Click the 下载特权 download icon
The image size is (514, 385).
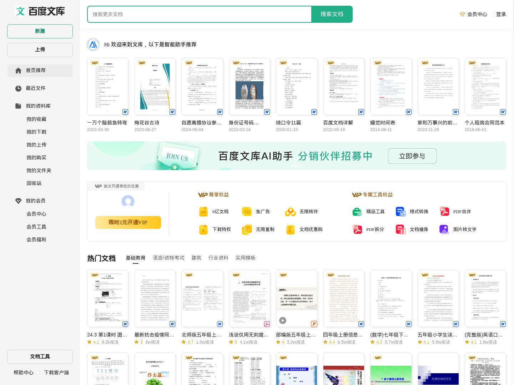(x=203, y=230)
